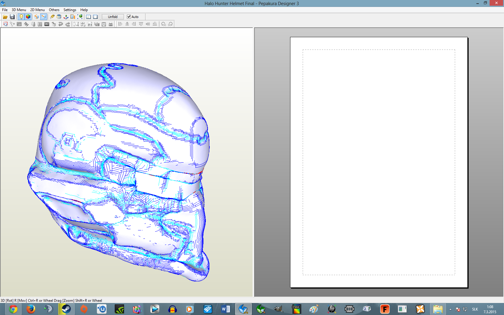Open the File menu
This screenshot has height=315, width=504.
(5, 10)
